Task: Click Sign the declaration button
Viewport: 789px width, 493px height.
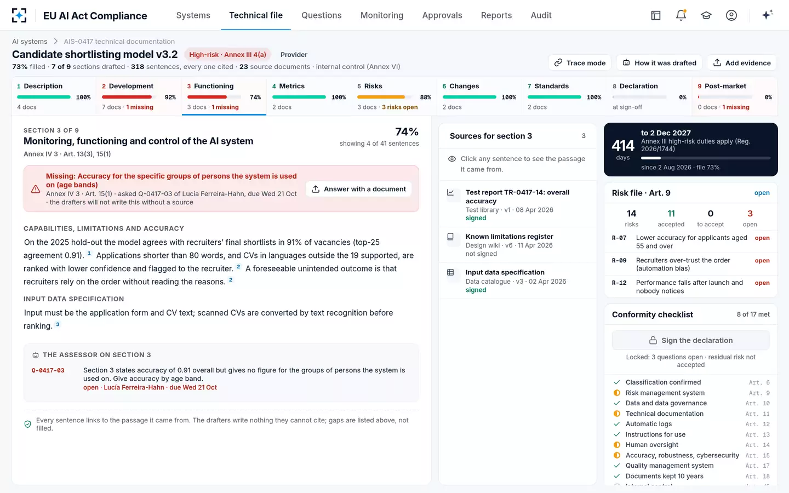Action: (x=691, y=340)
